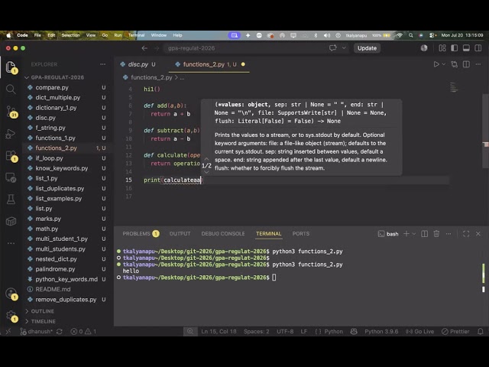Open the Copilot chat icon in title bar
The width and height of the screenshot is (489, 367).
[333, 48]
